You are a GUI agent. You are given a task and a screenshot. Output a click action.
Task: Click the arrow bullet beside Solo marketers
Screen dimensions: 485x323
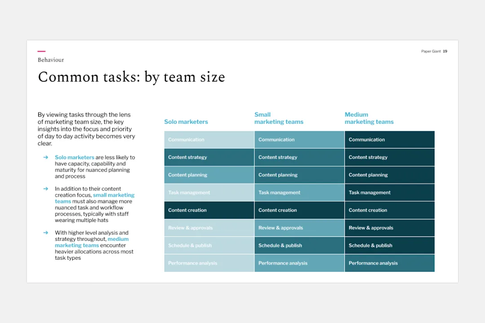pos(46,157)
